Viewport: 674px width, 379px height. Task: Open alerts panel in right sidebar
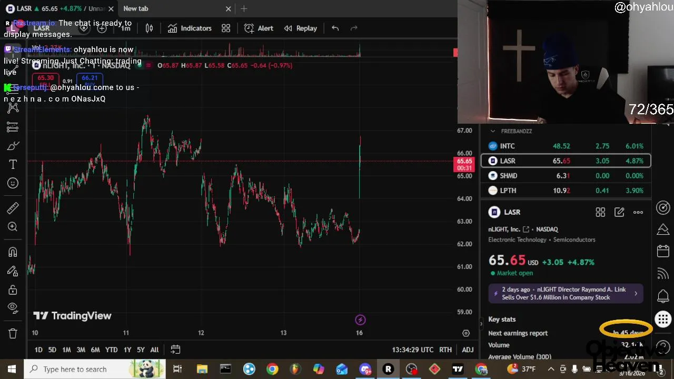[x=663, y=230]
